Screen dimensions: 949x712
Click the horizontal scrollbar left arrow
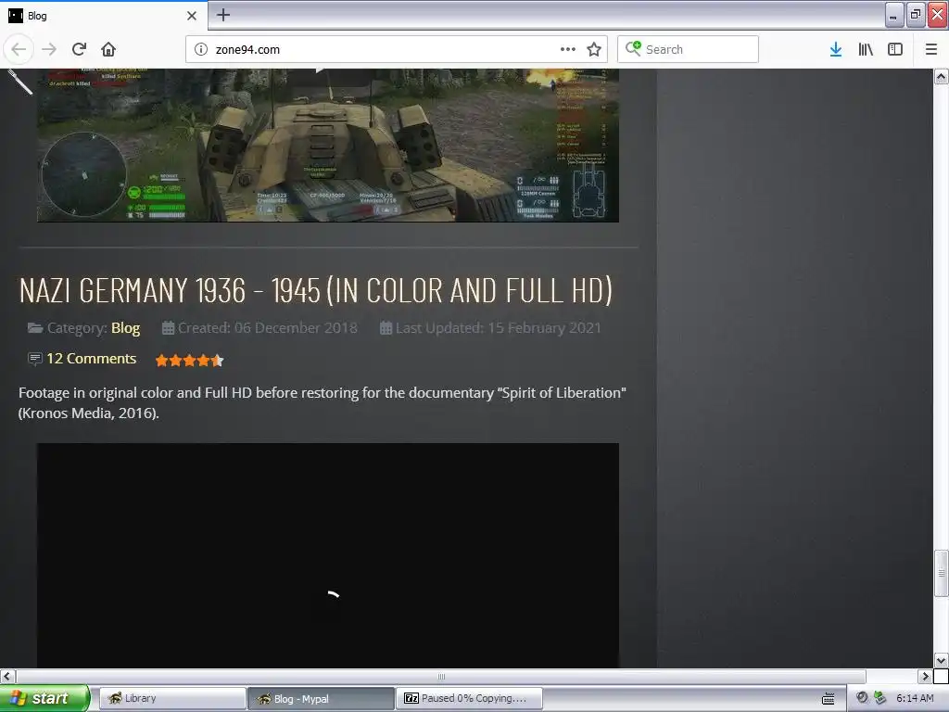click(x=7, y=676)
